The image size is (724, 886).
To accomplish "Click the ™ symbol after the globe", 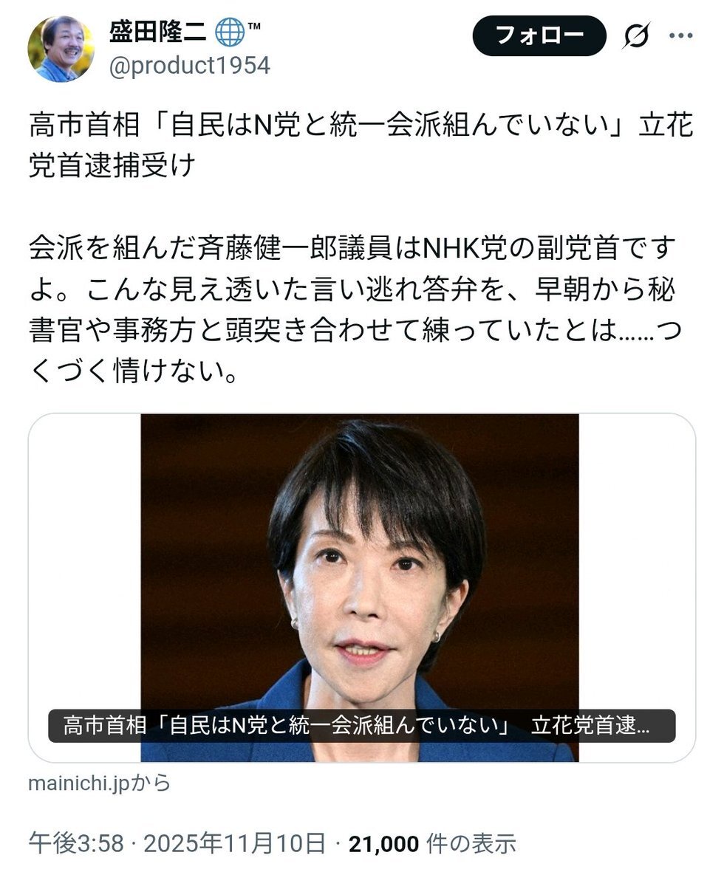I will click(x=253, y=28).
